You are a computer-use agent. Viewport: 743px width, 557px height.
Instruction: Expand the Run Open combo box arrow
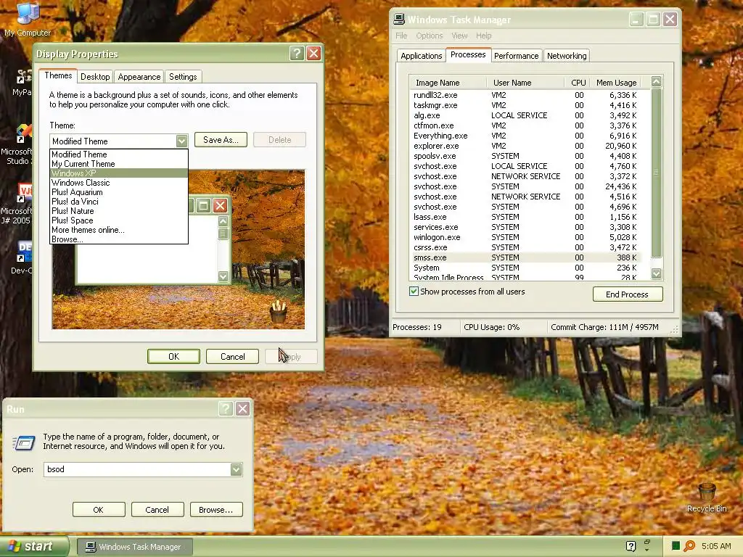236,469
